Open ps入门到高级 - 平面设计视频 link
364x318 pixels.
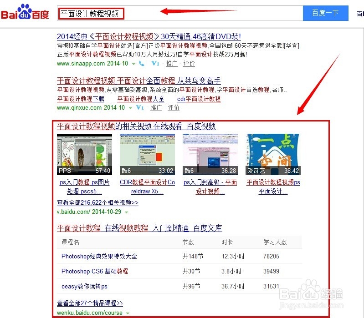tap(210, 187)
